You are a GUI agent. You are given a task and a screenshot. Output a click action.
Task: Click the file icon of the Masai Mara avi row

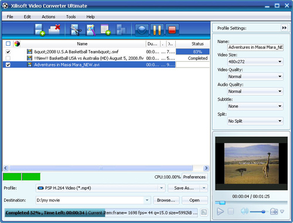click(x=29, y=65)
